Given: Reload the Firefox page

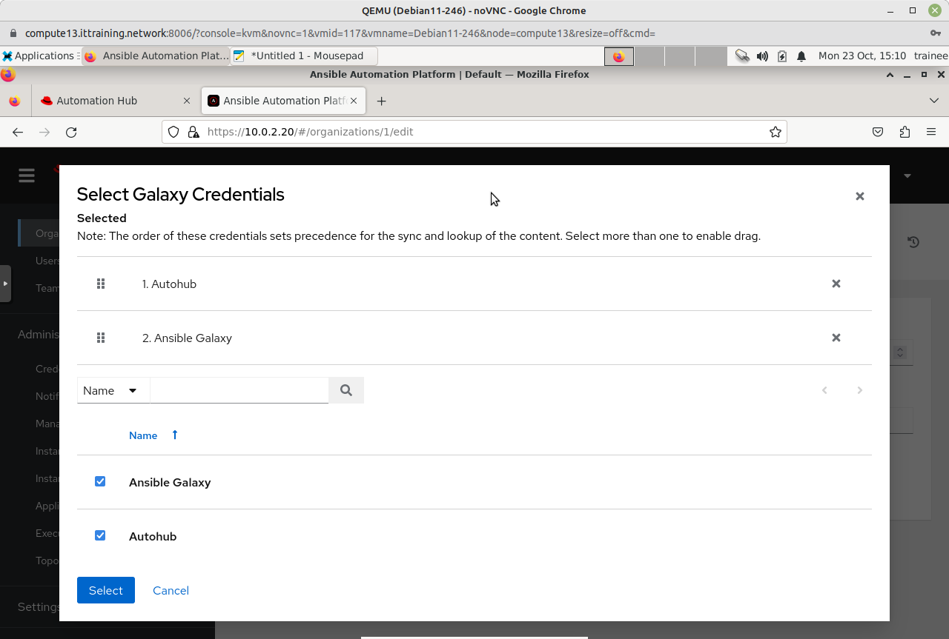Looking at the screenshot, I should pos(71,132).
